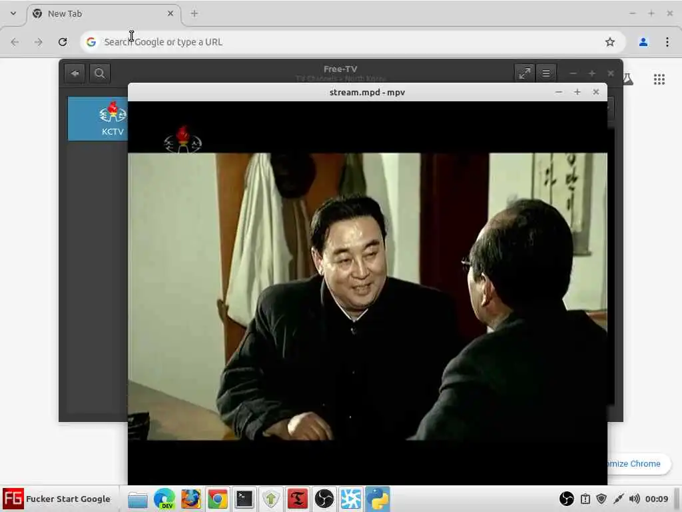Click the stream.mpd - mpv title bar
682x512 pixels.
(367, 92)
